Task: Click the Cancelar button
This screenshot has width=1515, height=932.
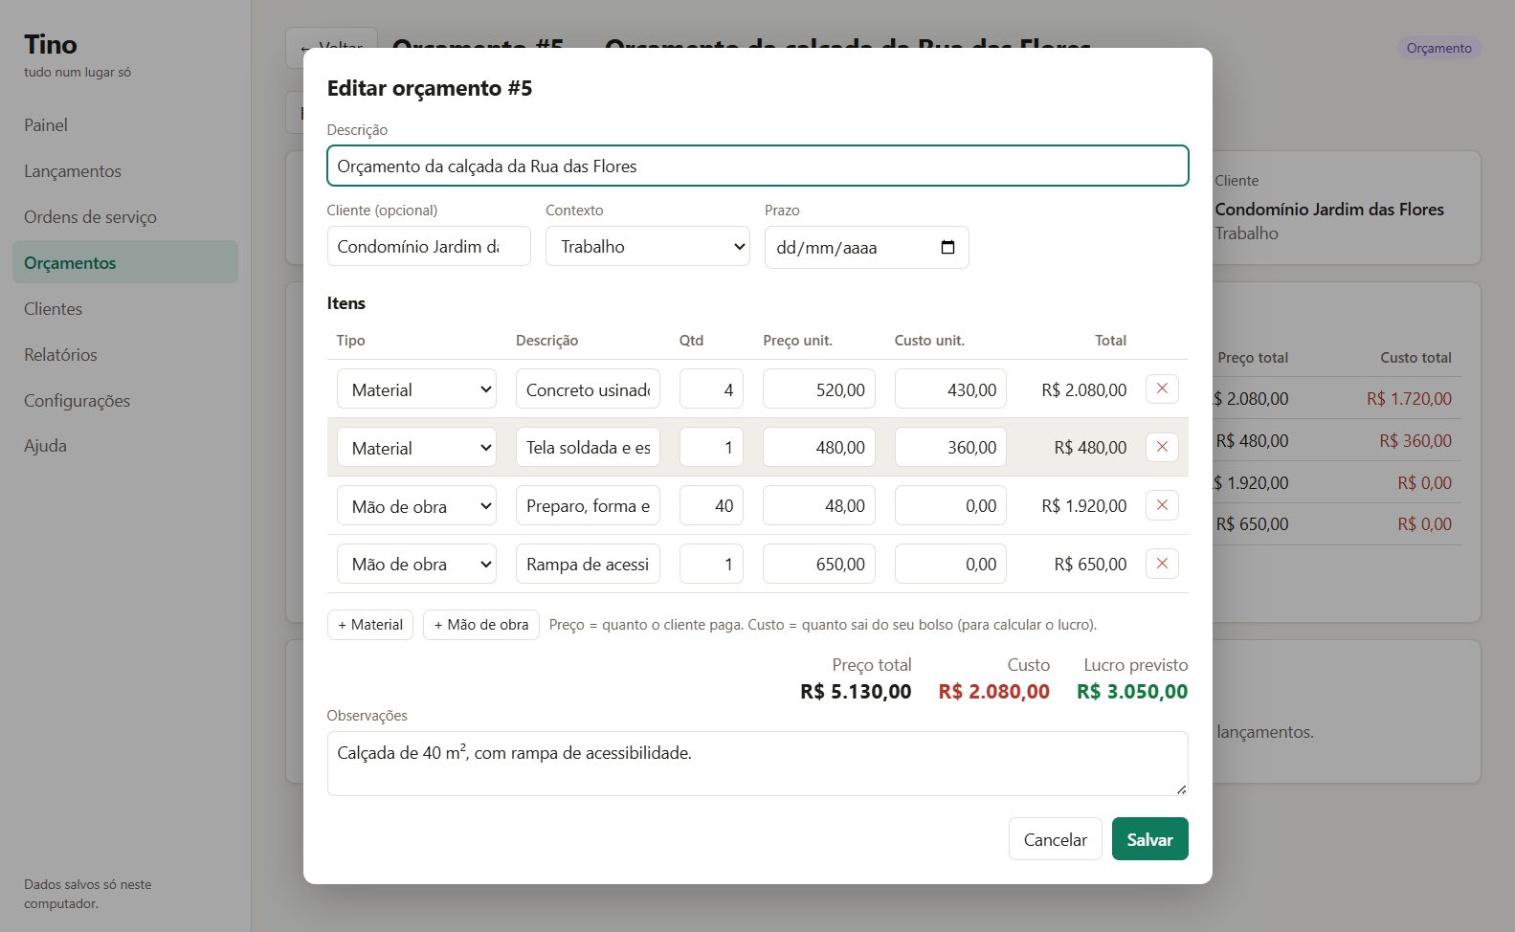Action: (x=1056, y=839)
